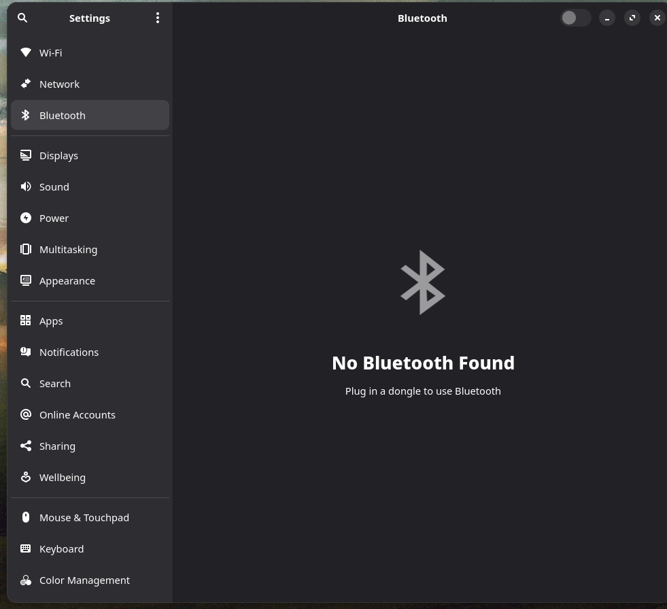Select the Displays label in sidebar
This screenshot has height=609, width=667.
tap(58, 156)
